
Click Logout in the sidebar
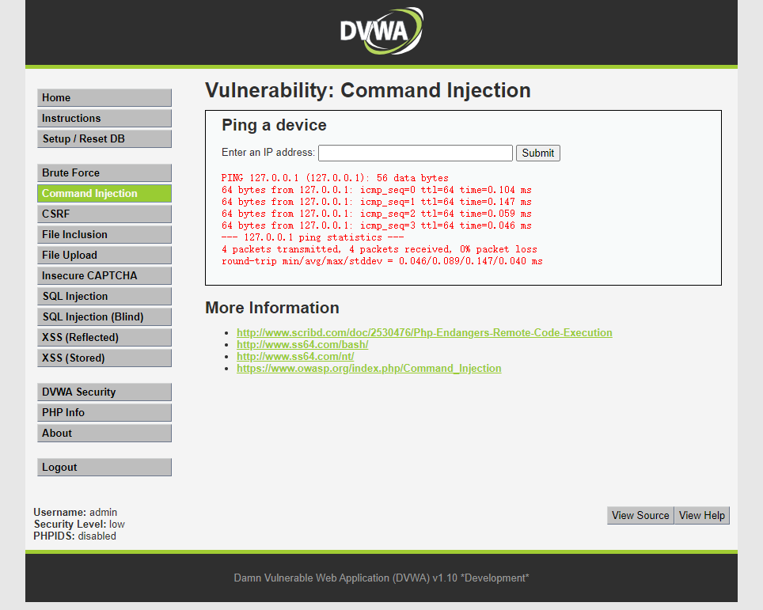click(x=104, y=468)
